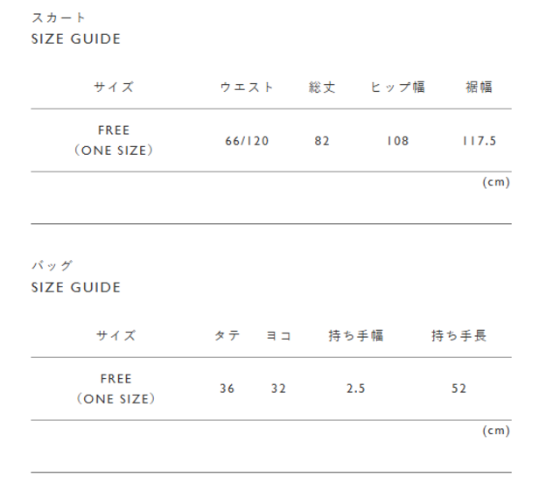Click the 66/120 waist value
This screenshot has width=560, height=498.
tap(247, 140)
